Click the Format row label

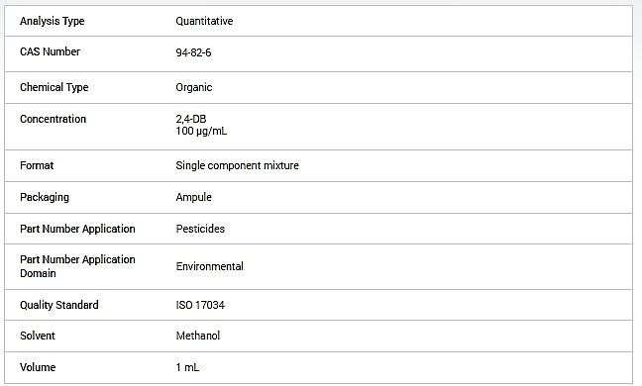coord(37,165)
